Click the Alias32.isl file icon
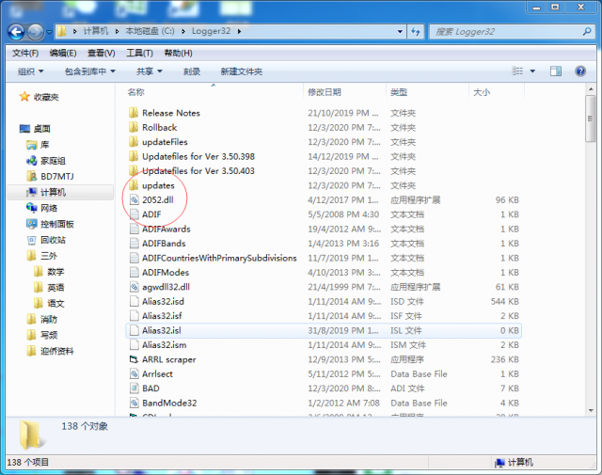 point(134,330)
